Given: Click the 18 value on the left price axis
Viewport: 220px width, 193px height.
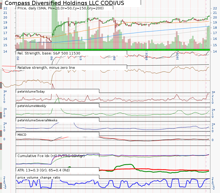Looking at the screenshot, I should [5, 28].
